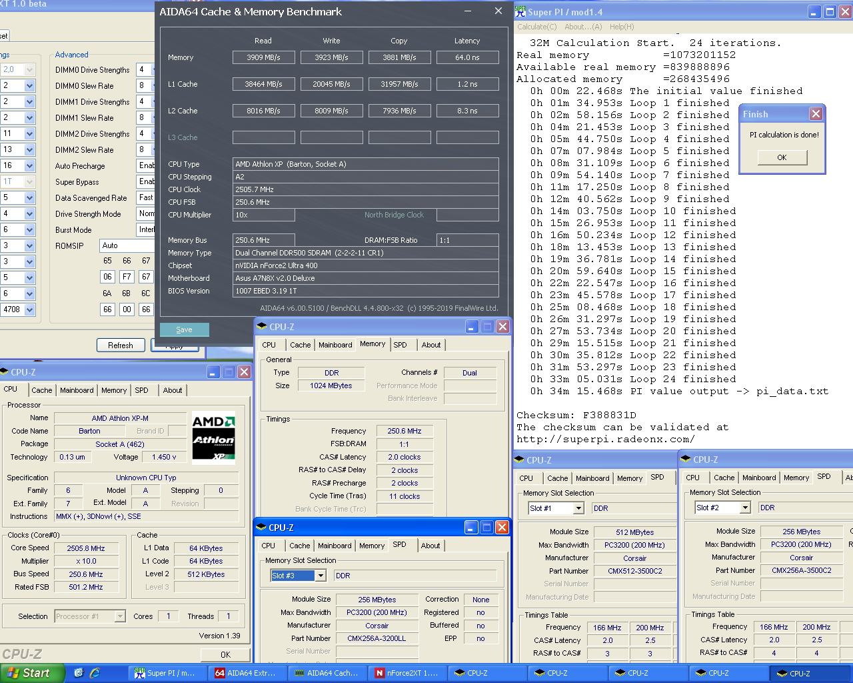This screenshot has width=853, height=683.
Task: Click the Super PI title bar icon
Action: (520, 12)
